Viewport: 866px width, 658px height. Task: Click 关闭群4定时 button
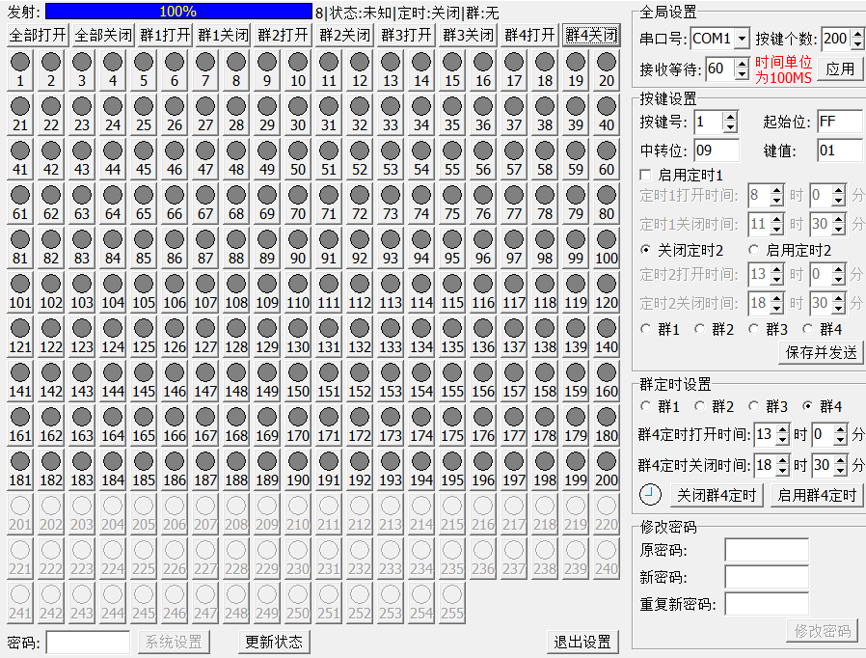[717, 495]
